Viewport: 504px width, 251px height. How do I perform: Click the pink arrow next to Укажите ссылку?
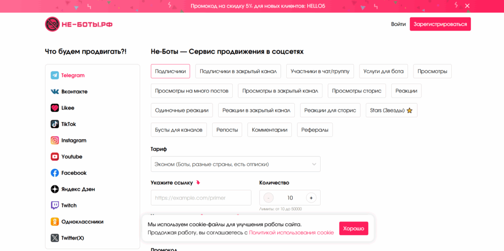pyautogui.click(x=198, y=183)
